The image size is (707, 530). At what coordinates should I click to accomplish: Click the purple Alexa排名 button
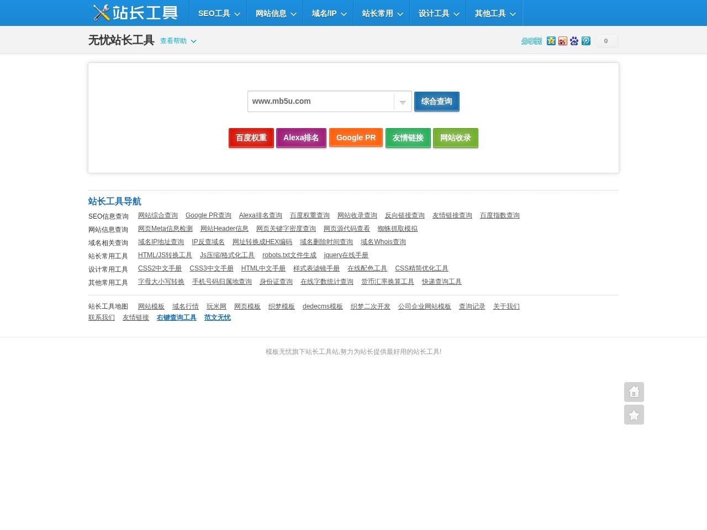tap(301, 138)
